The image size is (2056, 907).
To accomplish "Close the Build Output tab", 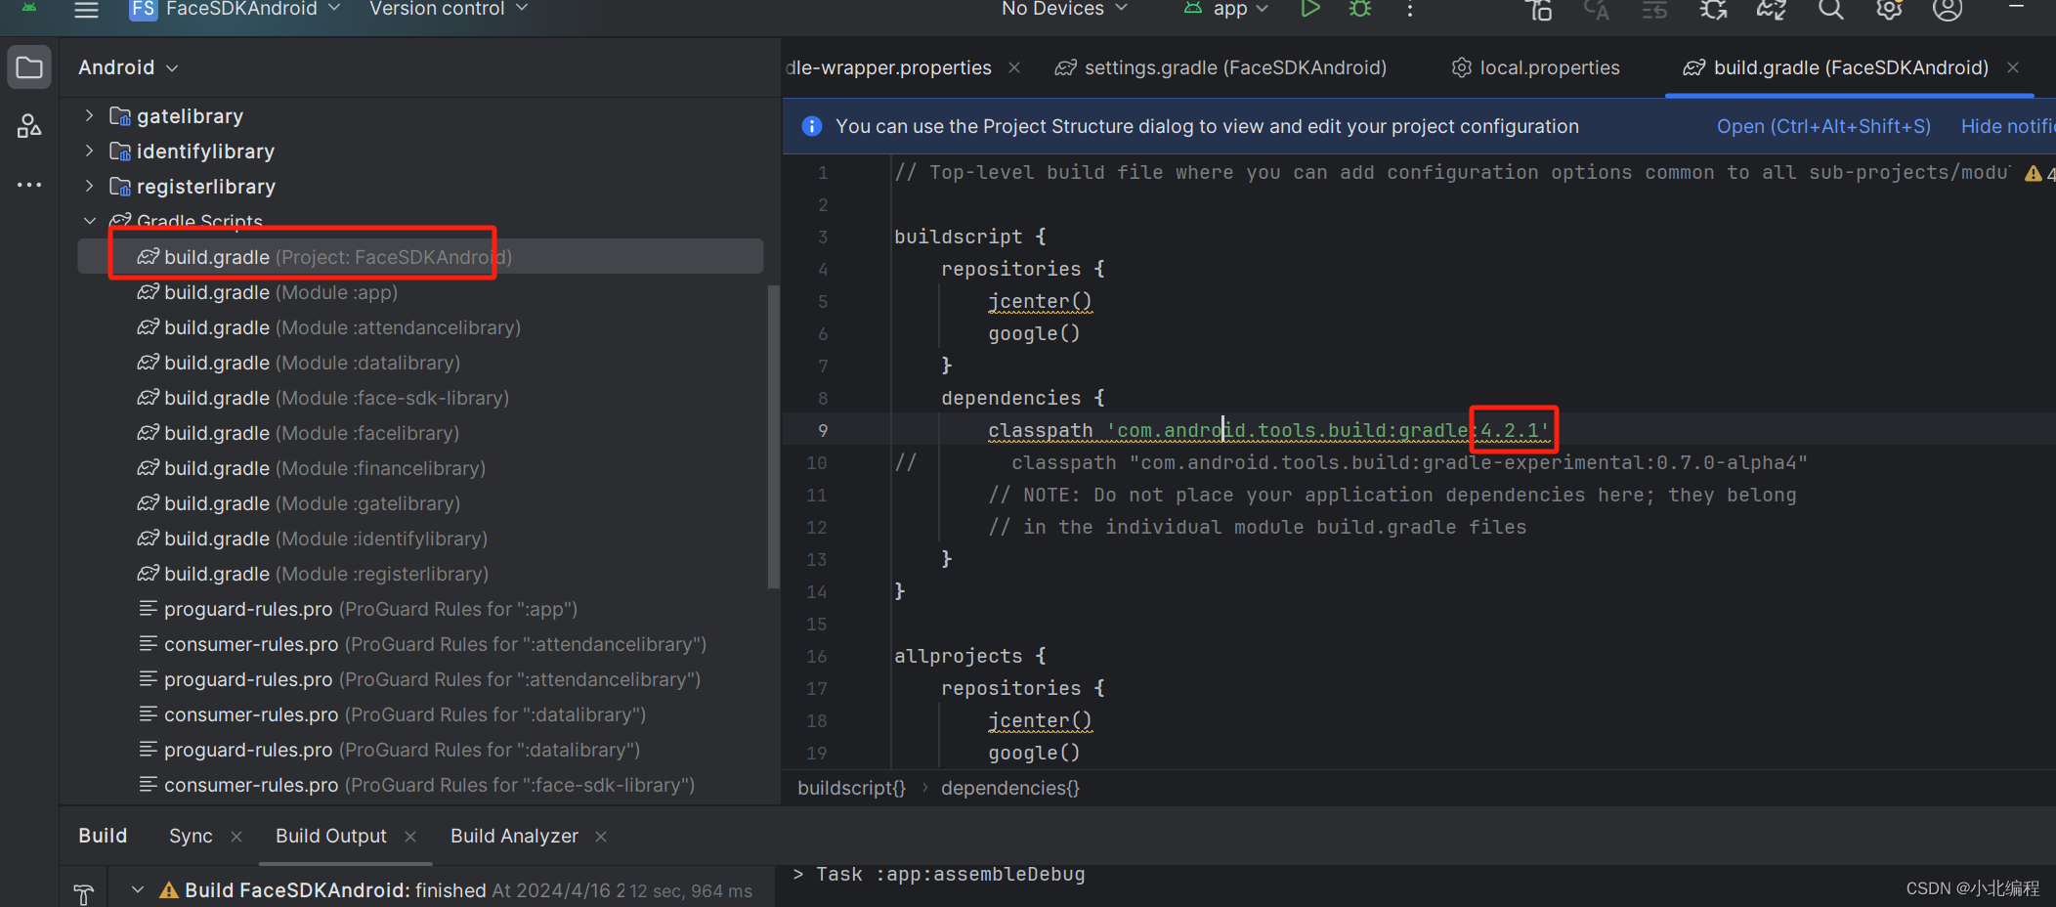I will (410, 837).
